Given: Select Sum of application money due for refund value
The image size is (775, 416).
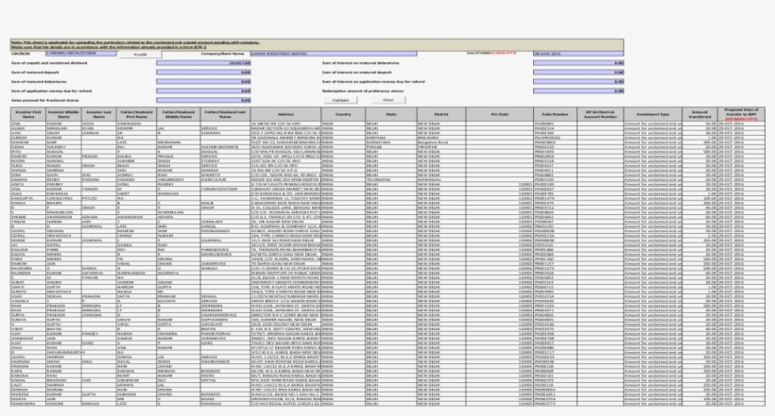Looking at the screenshot, I should [x=203, y=92].
